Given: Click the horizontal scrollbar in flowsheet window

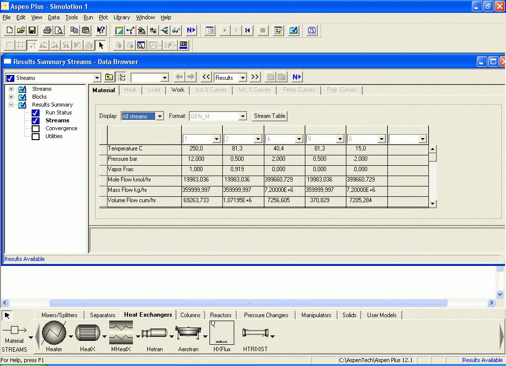Looking at the screenshot, I should 248,303.
